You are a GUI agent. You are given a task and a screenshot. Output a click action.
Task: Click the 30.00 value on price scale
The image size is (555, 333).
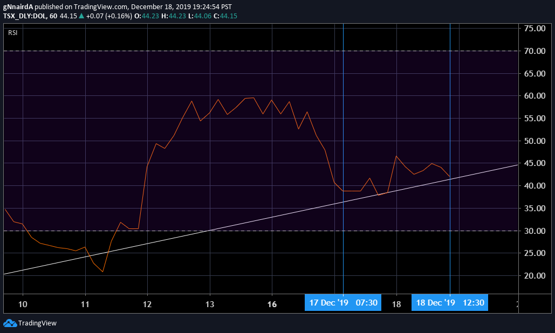[535, 231]
